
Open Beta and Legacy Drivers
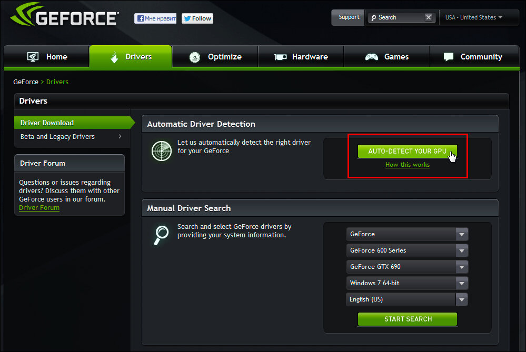click(x=58, y=136)
